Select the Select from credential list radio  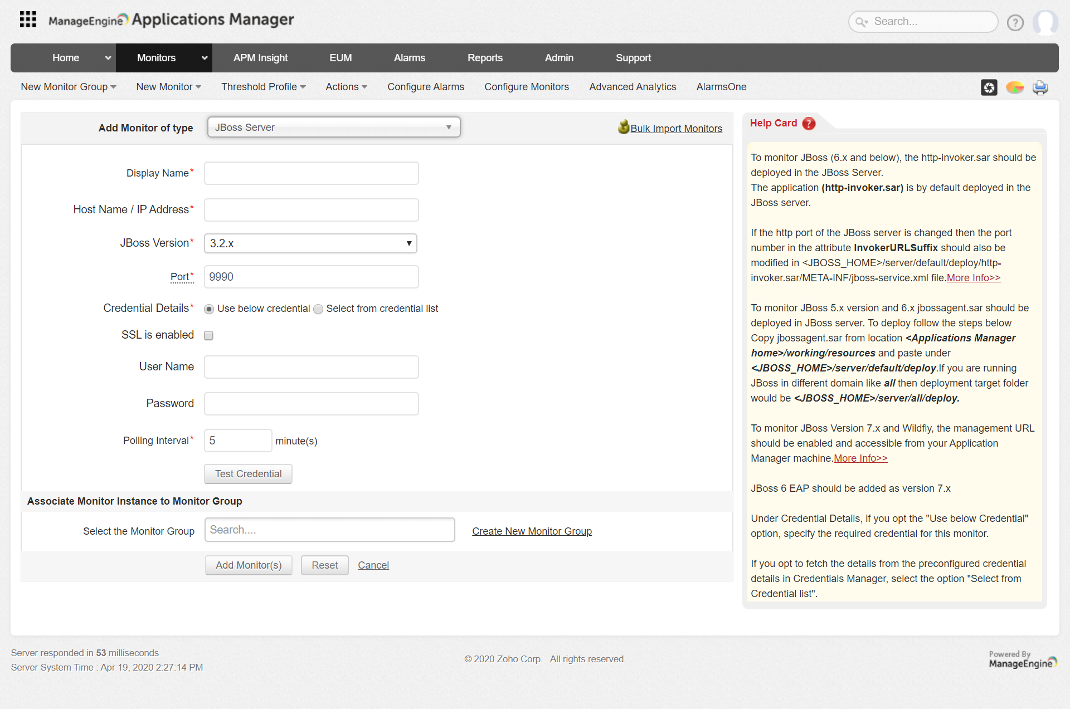[318, 309]
